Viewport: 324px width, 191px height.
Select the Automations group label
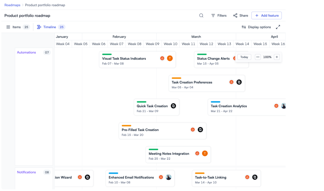(x=26, y=52)
